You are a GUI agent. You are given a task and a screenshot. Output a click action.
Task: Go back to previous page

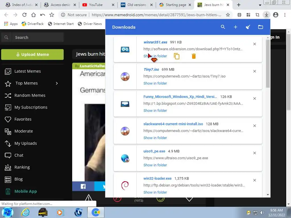pyautogui.click(x=6, y=15)
